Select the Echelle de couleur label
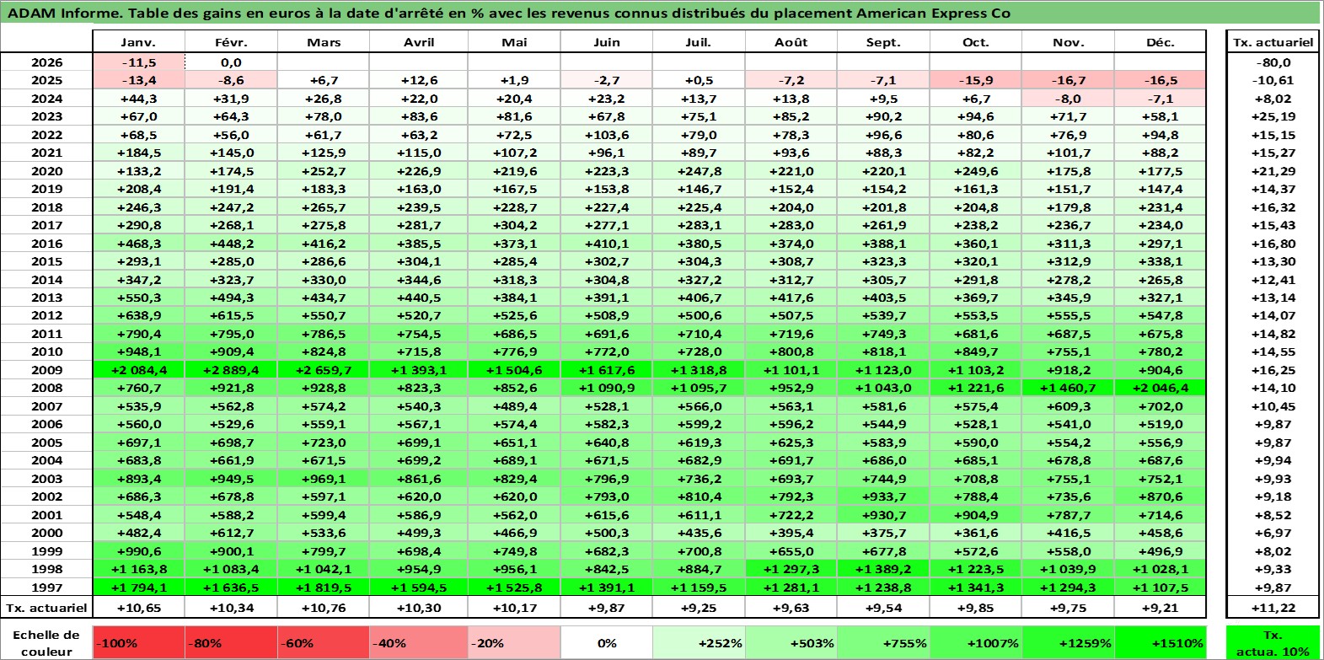 coord(46,642)
